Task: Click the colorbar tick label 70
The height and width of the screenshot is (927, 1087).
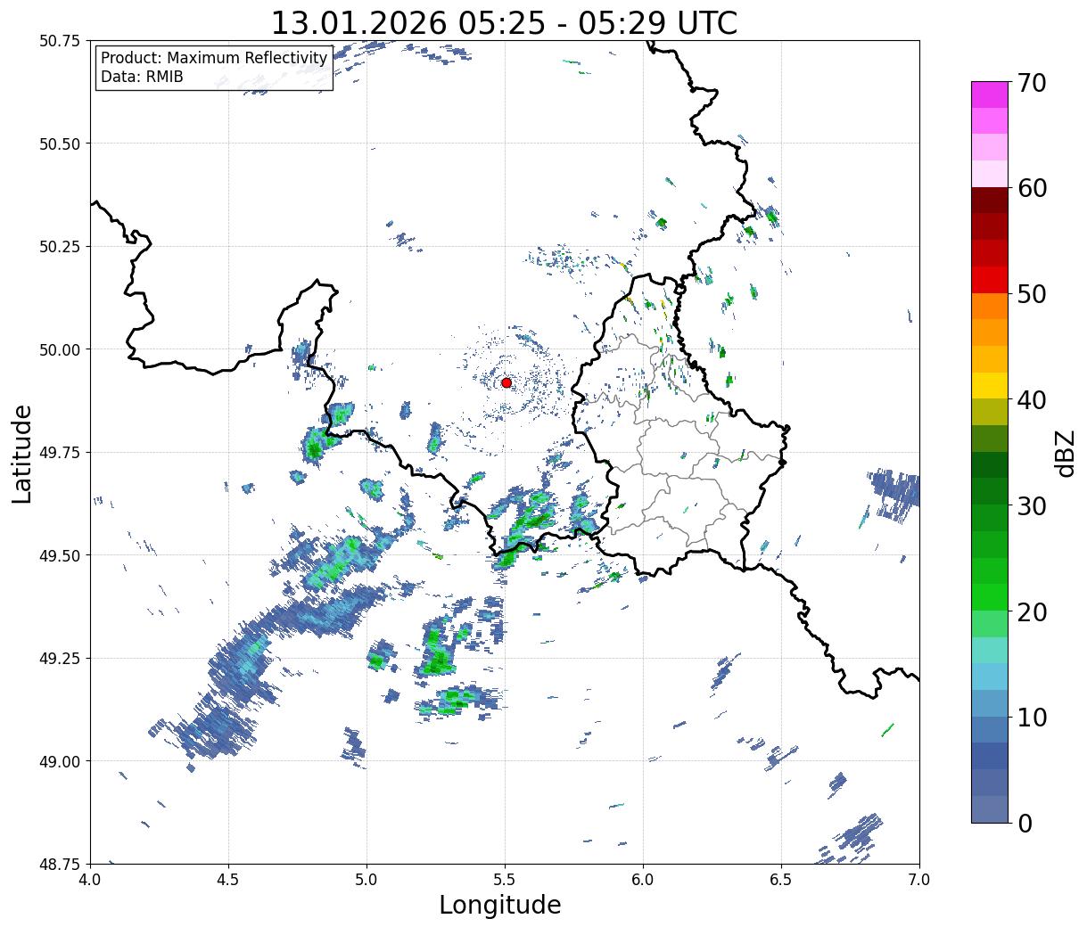Action: click(x=1031, y=83)
